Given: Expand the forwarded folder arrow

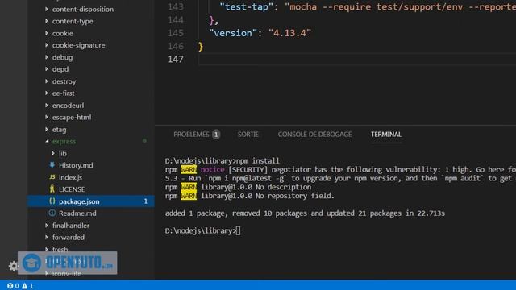Looking at the screenshot, I should tap(47, 237).
